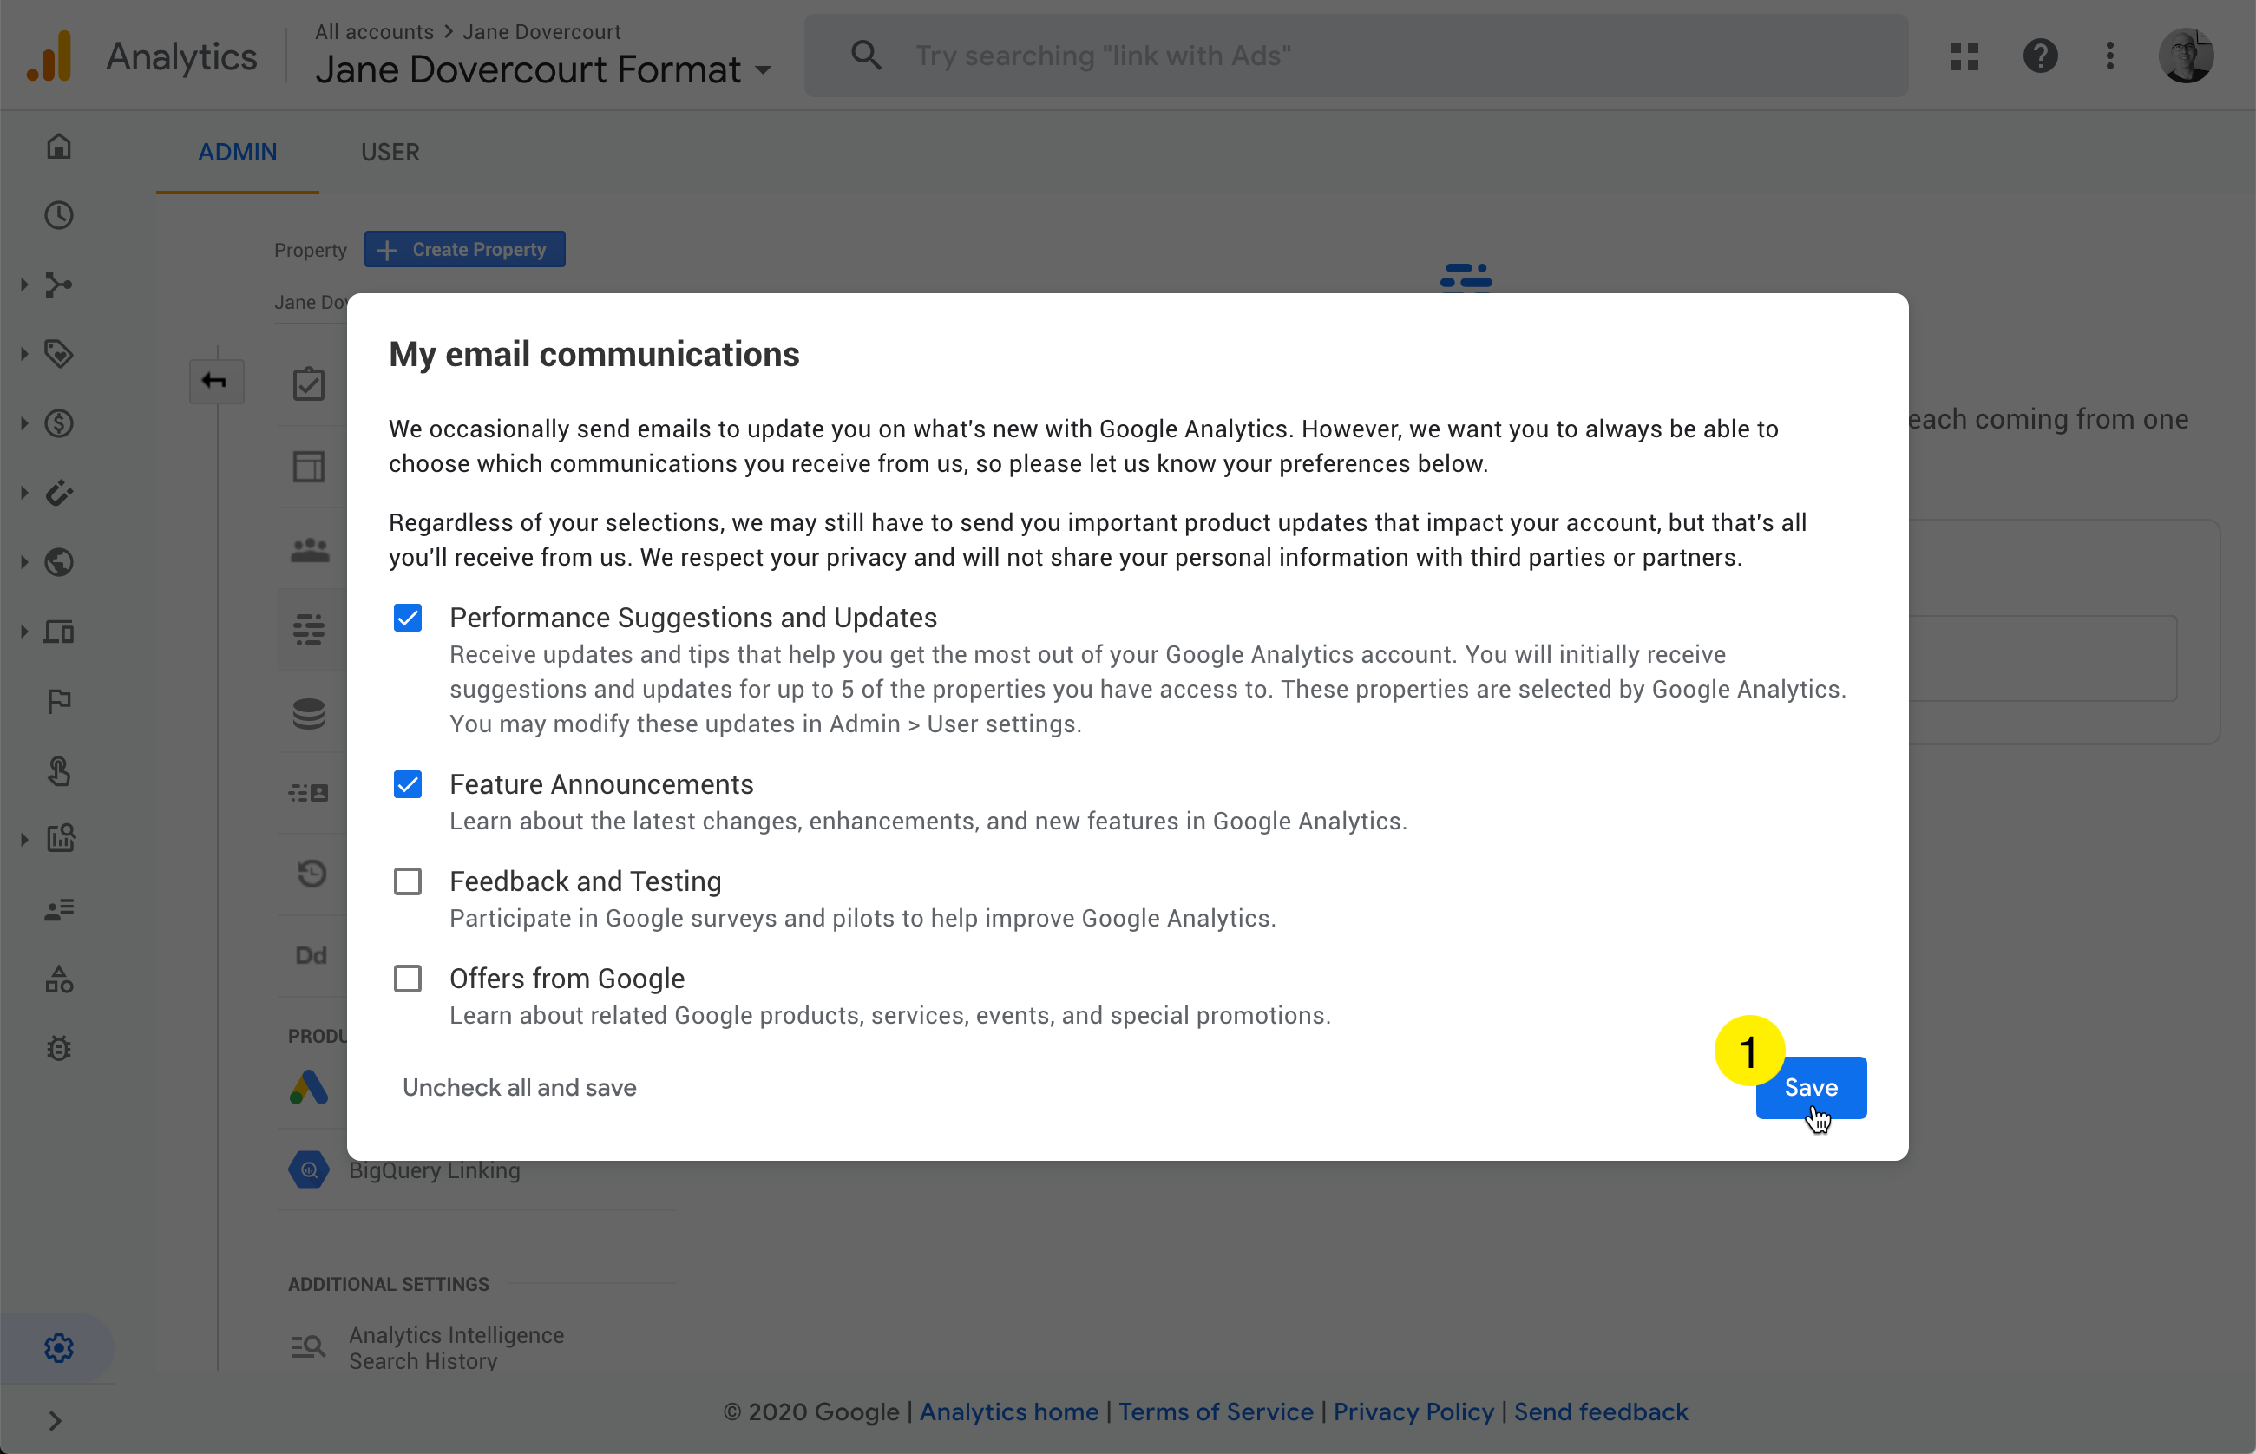This screenshot has width=2256, height=1454.
Task: Open the Terms of Service link
Action: [1216, 1411]
